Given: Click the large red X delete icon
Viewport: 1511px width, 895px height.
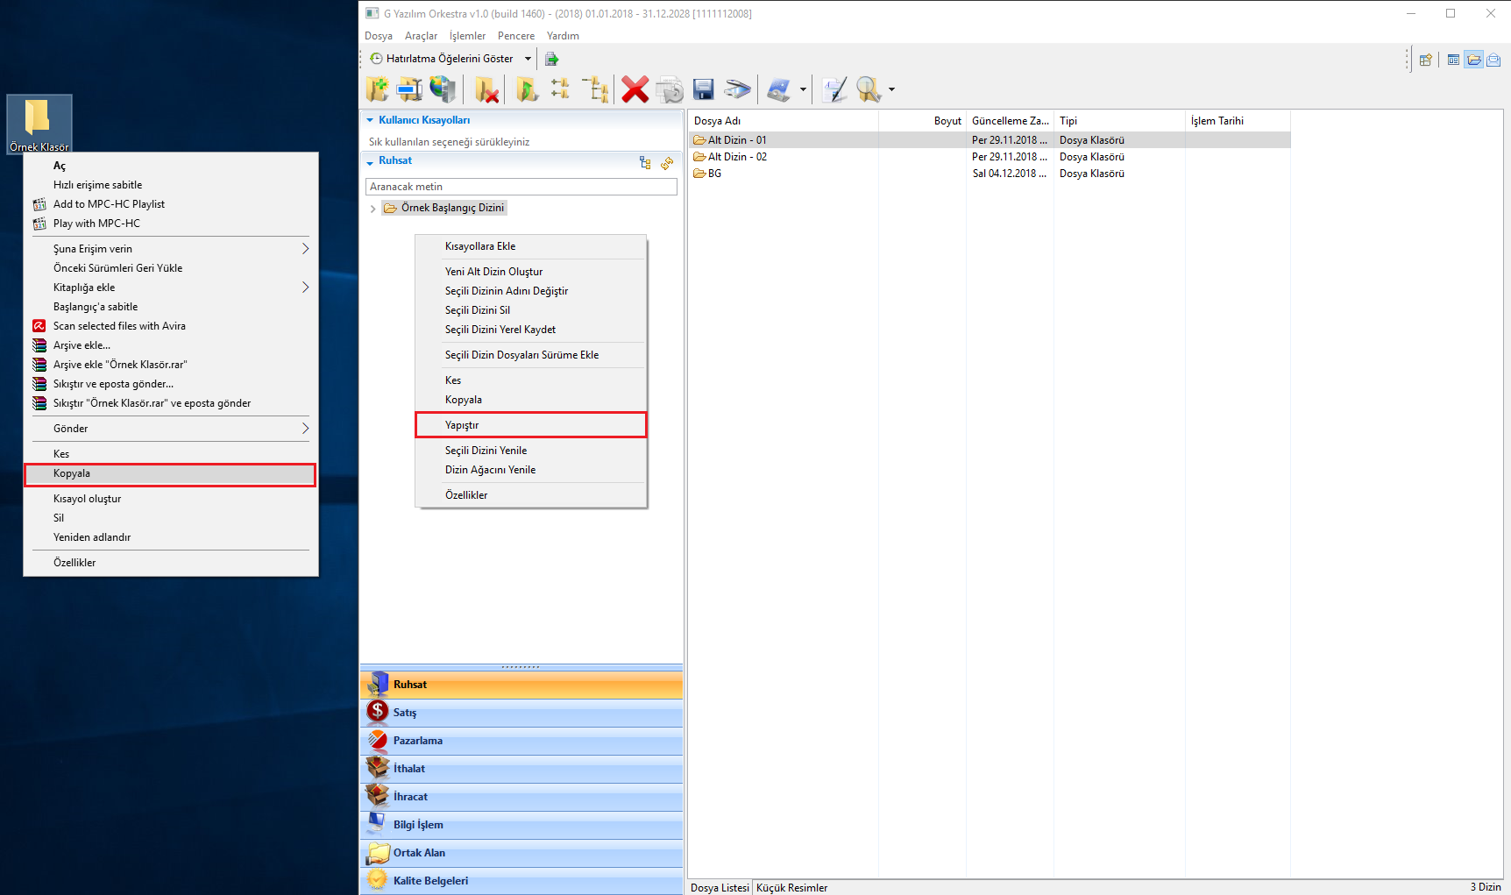Looking at the screenshot, I should pyautogui.click(x=635, y=89).
